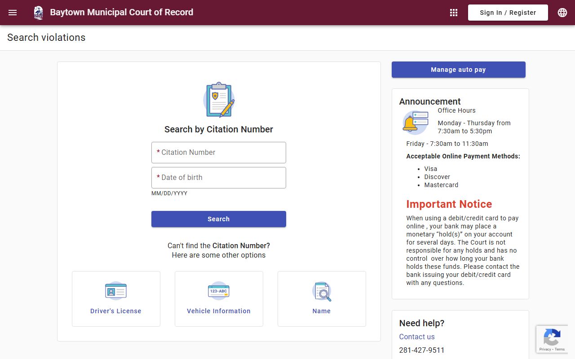Click the Announcement heading
This screenshot has height=359, width=575.
point(430,101)
